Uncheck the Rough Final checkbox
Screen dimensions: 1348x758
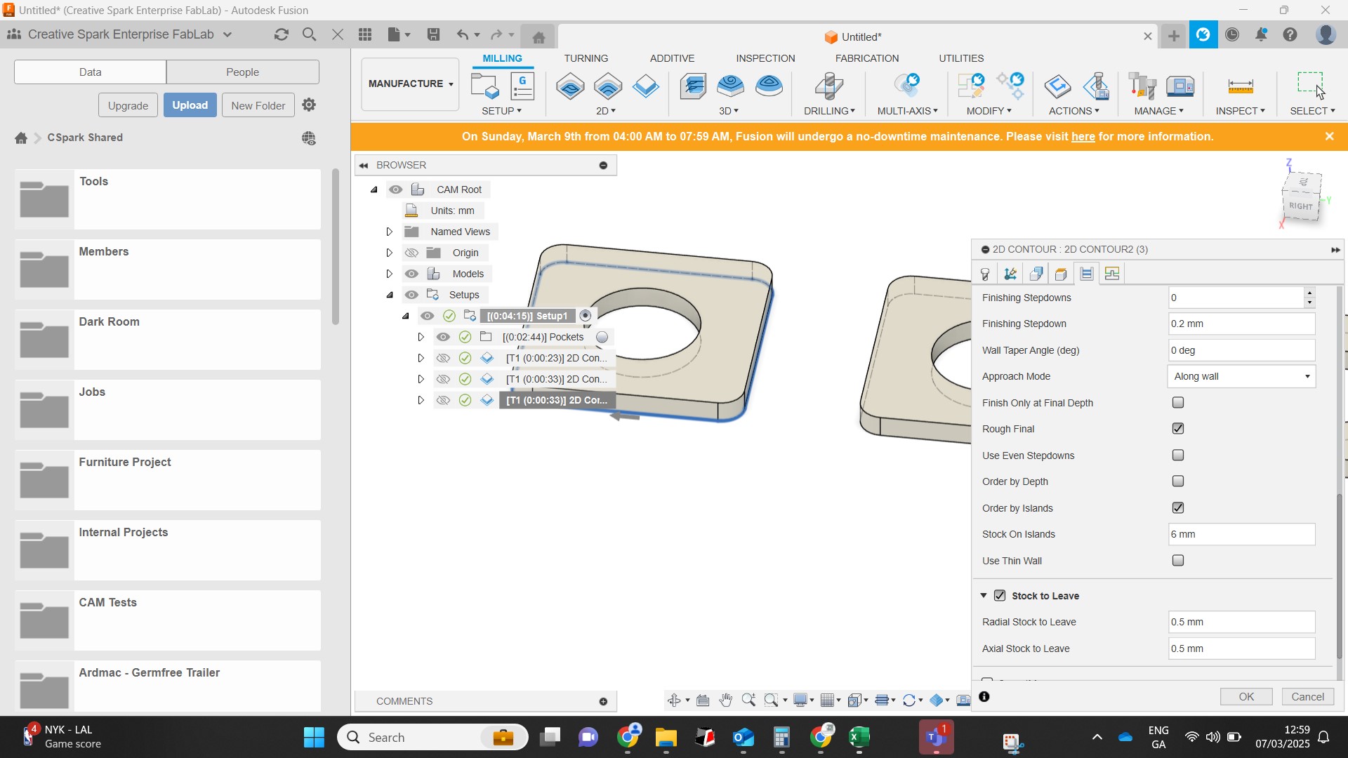click(1178, 429)
